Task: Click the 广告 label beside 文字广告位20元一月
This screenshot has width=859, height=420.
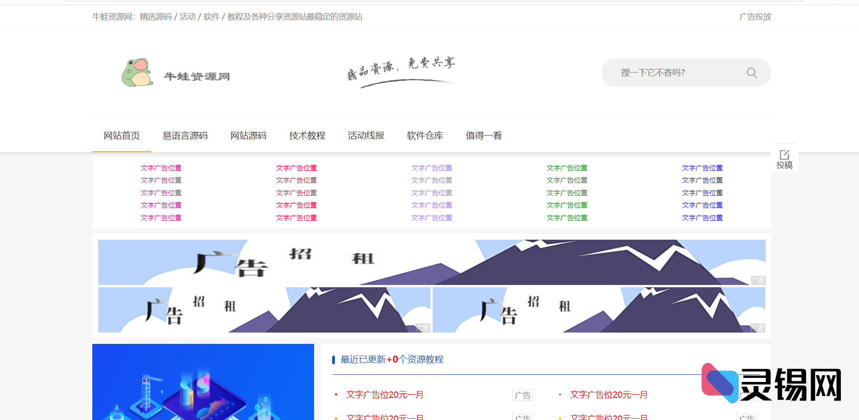Action: pyautogui.click(x=523, y=395)
